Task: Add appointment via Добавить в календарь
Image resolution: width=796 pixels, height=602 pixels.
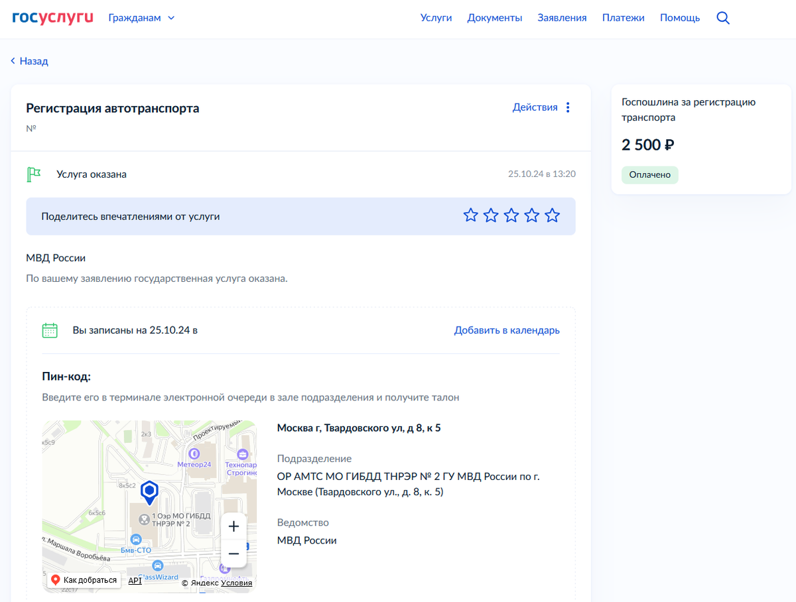Action: click(x=507, y=330)
